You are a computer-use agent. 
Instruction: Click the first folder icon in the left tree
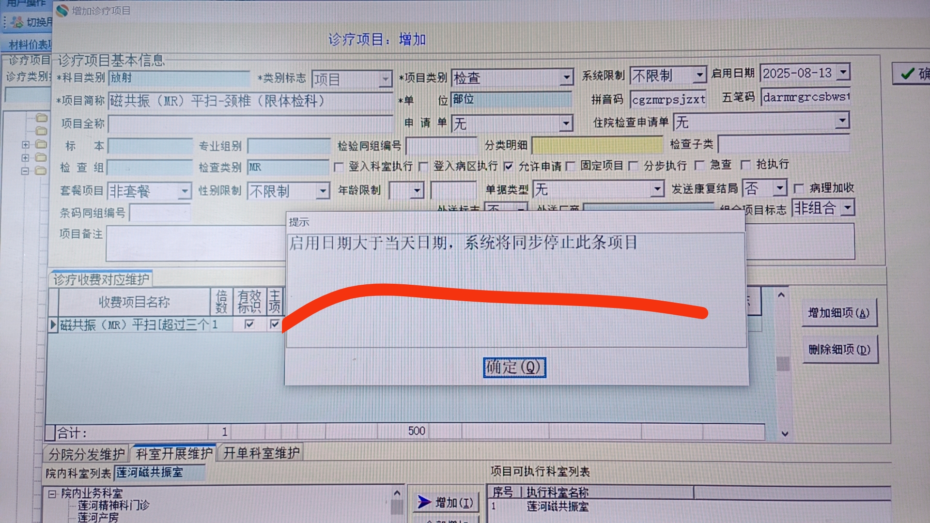(x=42, y=118)
